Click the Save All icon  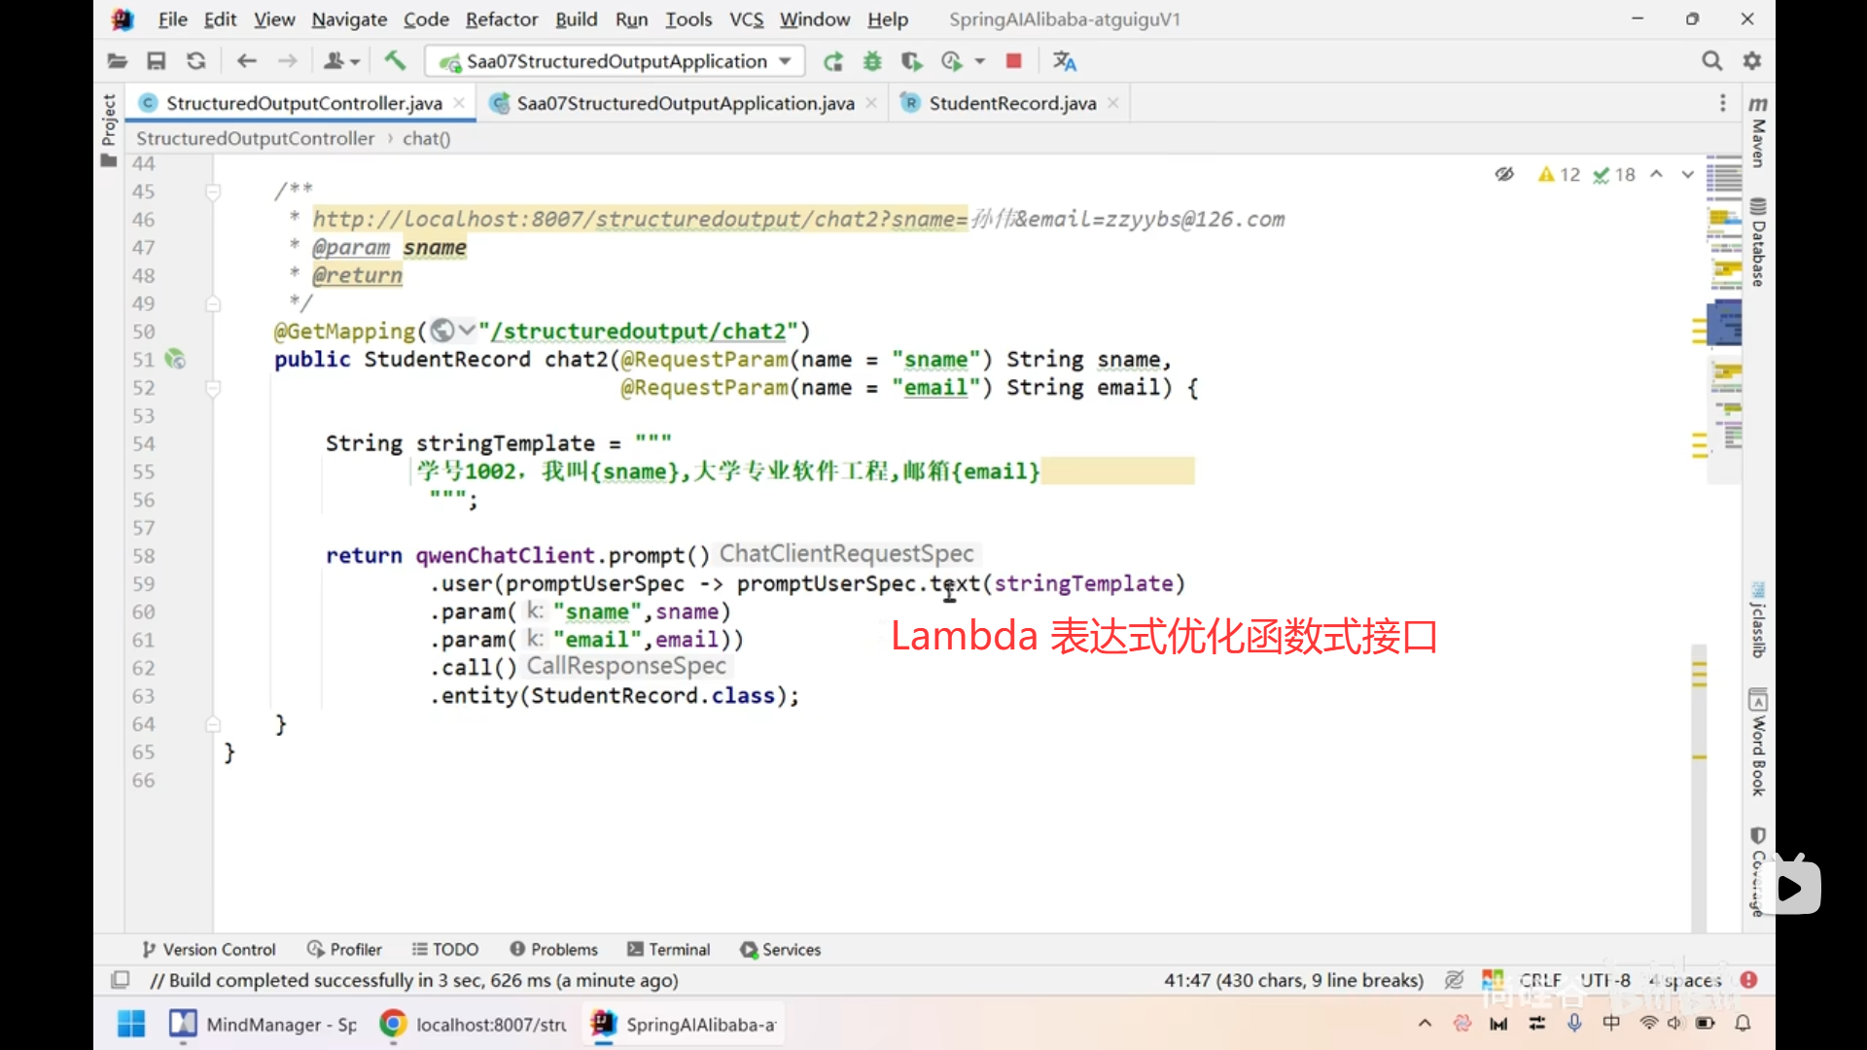(x=156, y=61)
